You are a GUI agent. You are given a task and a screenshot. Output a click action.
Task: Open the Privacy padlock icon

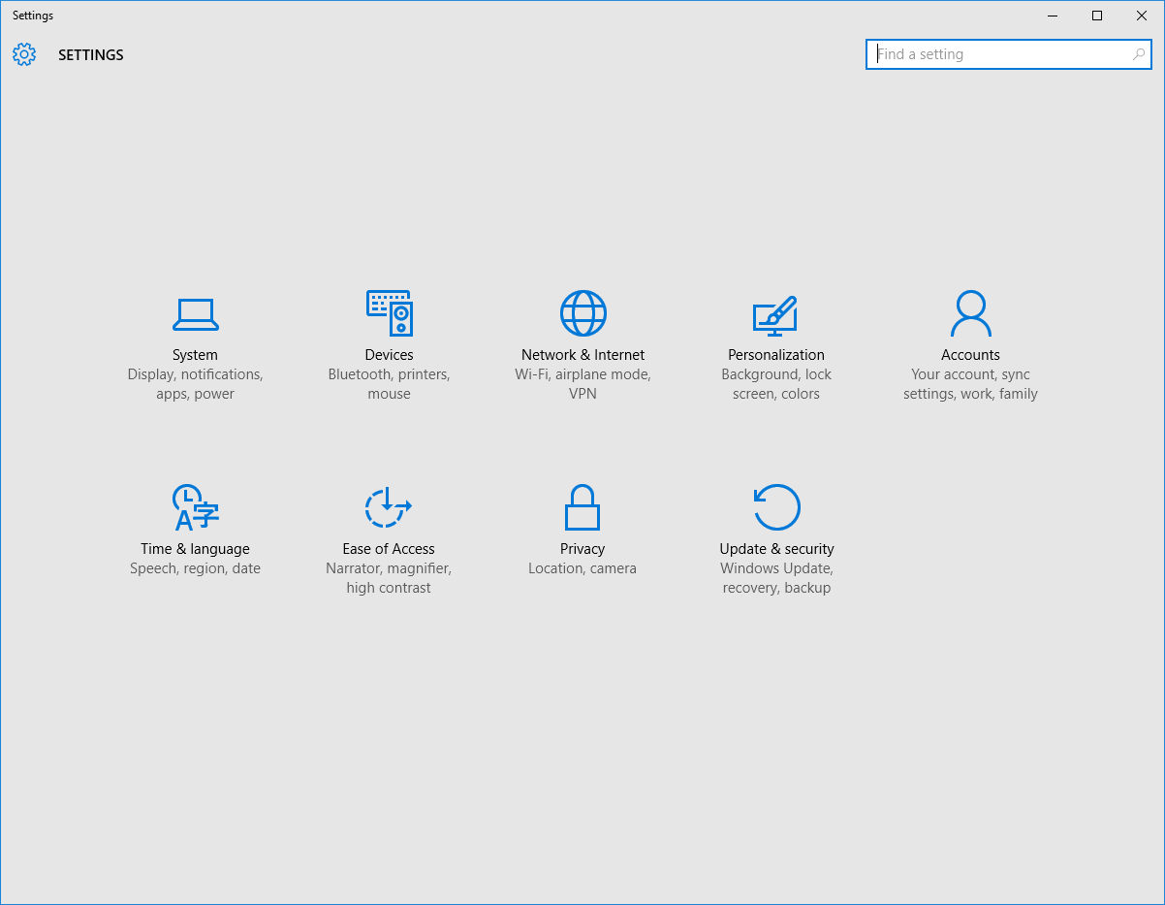pyautogui.click(x=582, y=506)
